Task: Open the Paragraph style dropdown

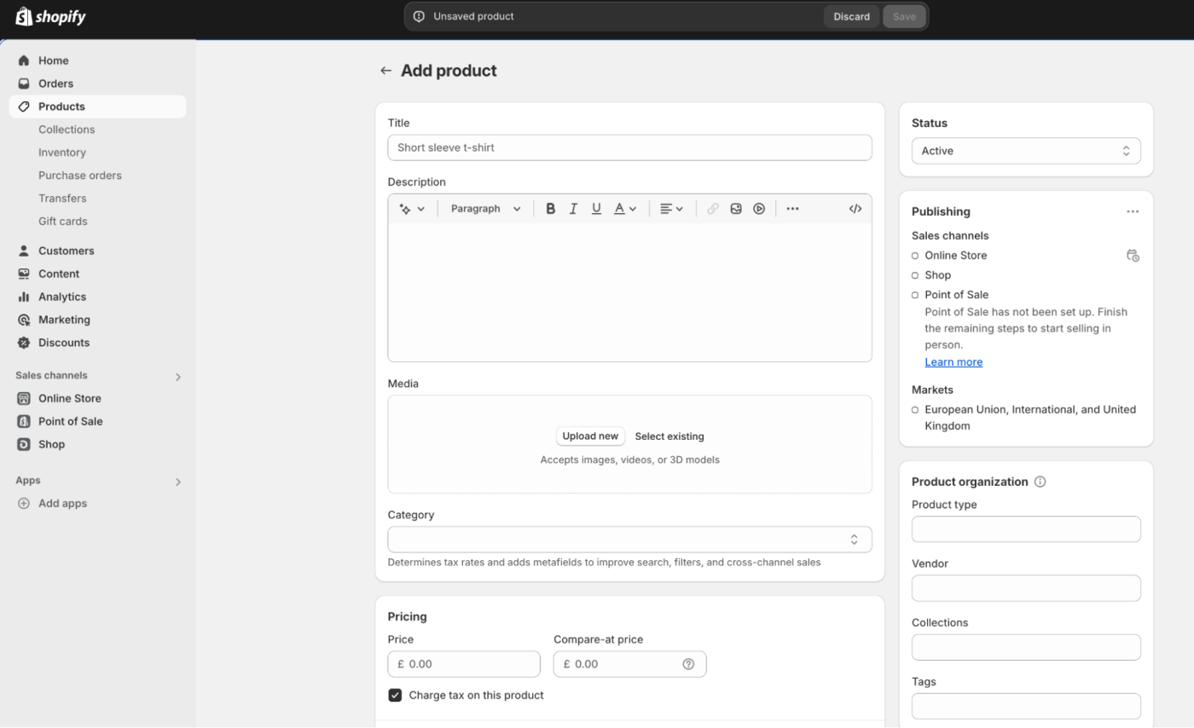Action: pos(485,209)
